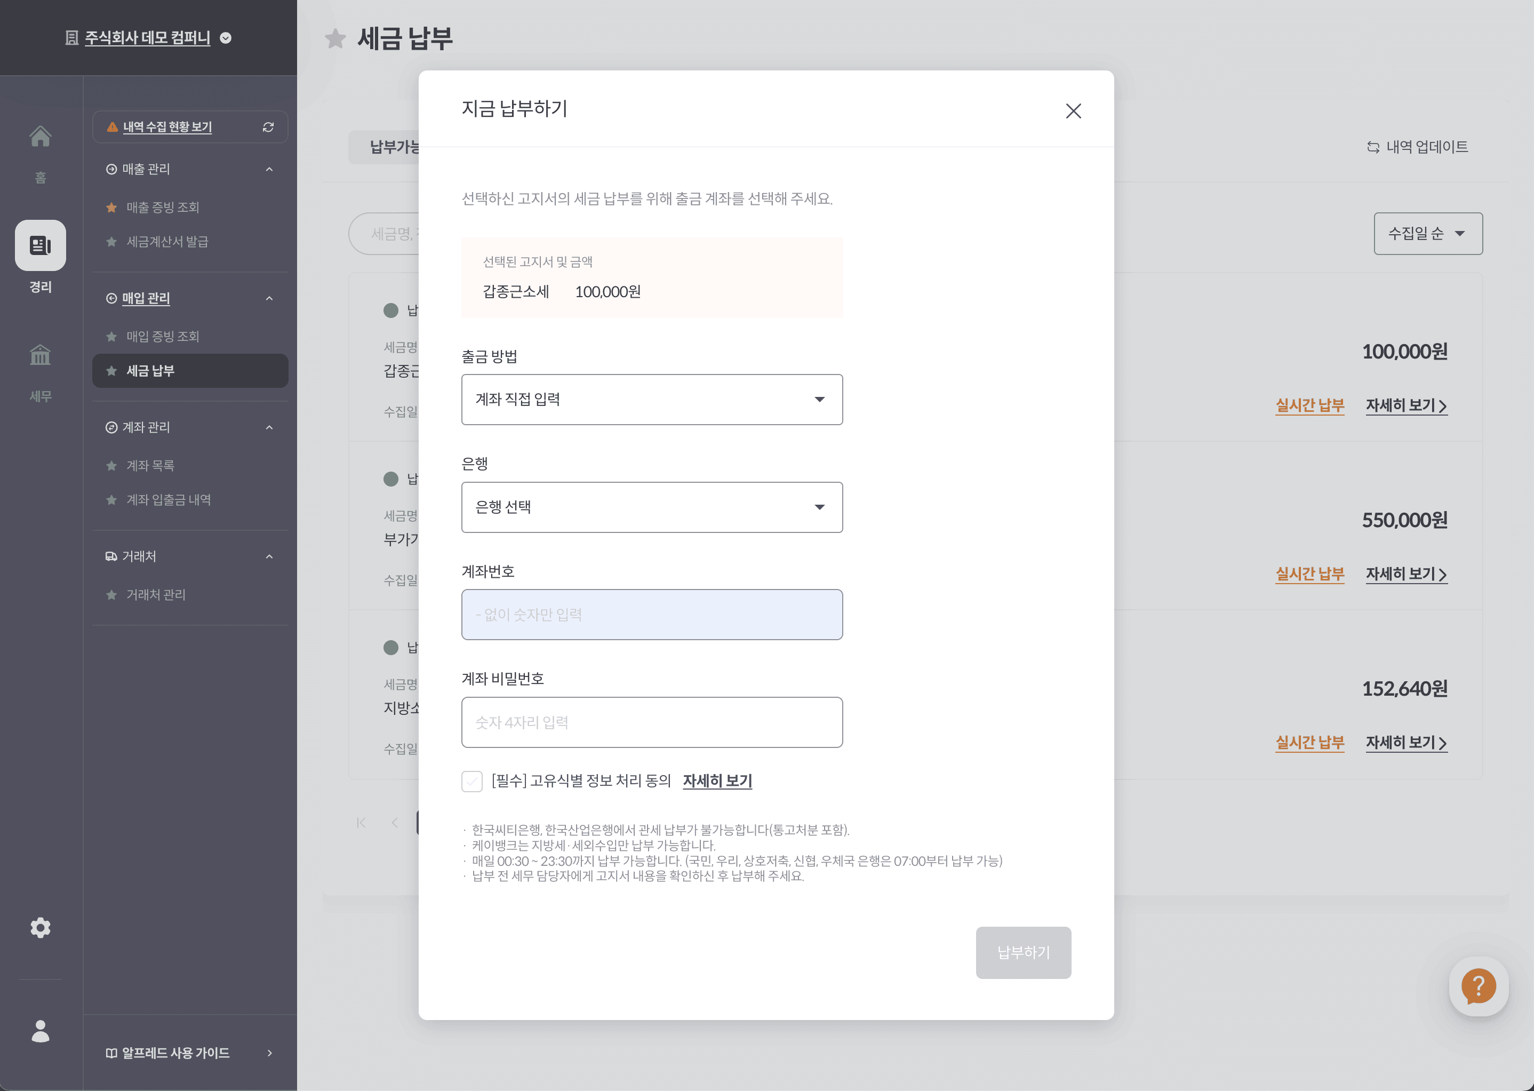Click the refresh icon beside 내역 수집 현황 보기
The height and width of the screenshot is (1091, 1534).
point(268,127)
